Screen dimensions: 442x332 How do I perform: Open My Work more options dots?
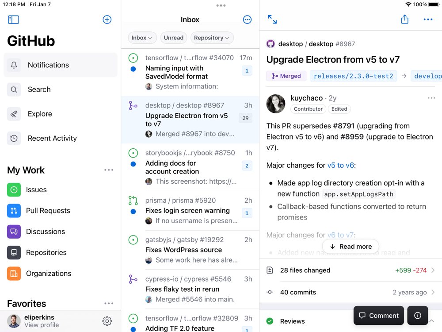pyautogui.click(x=109, y=170)
